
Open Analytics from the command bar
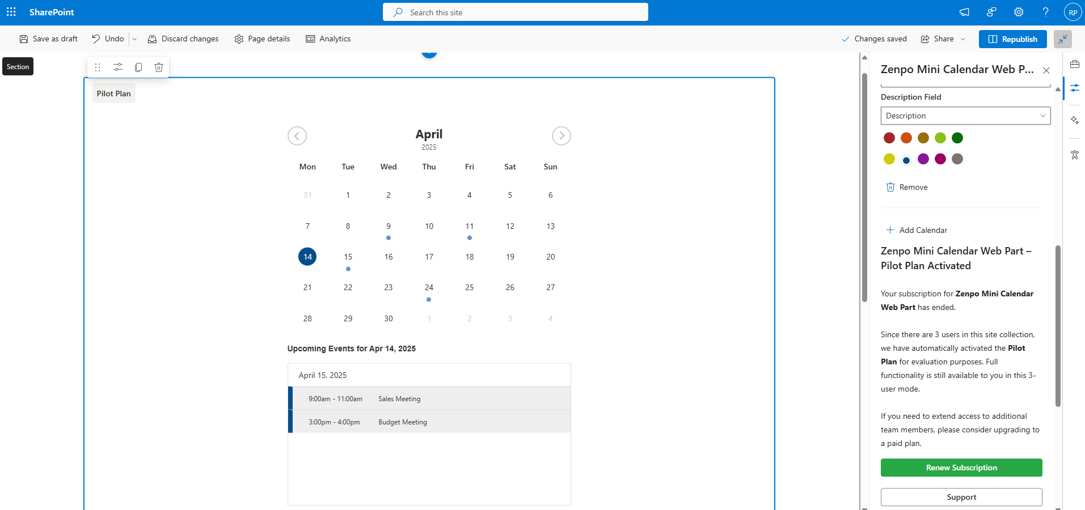click(328, 39)
